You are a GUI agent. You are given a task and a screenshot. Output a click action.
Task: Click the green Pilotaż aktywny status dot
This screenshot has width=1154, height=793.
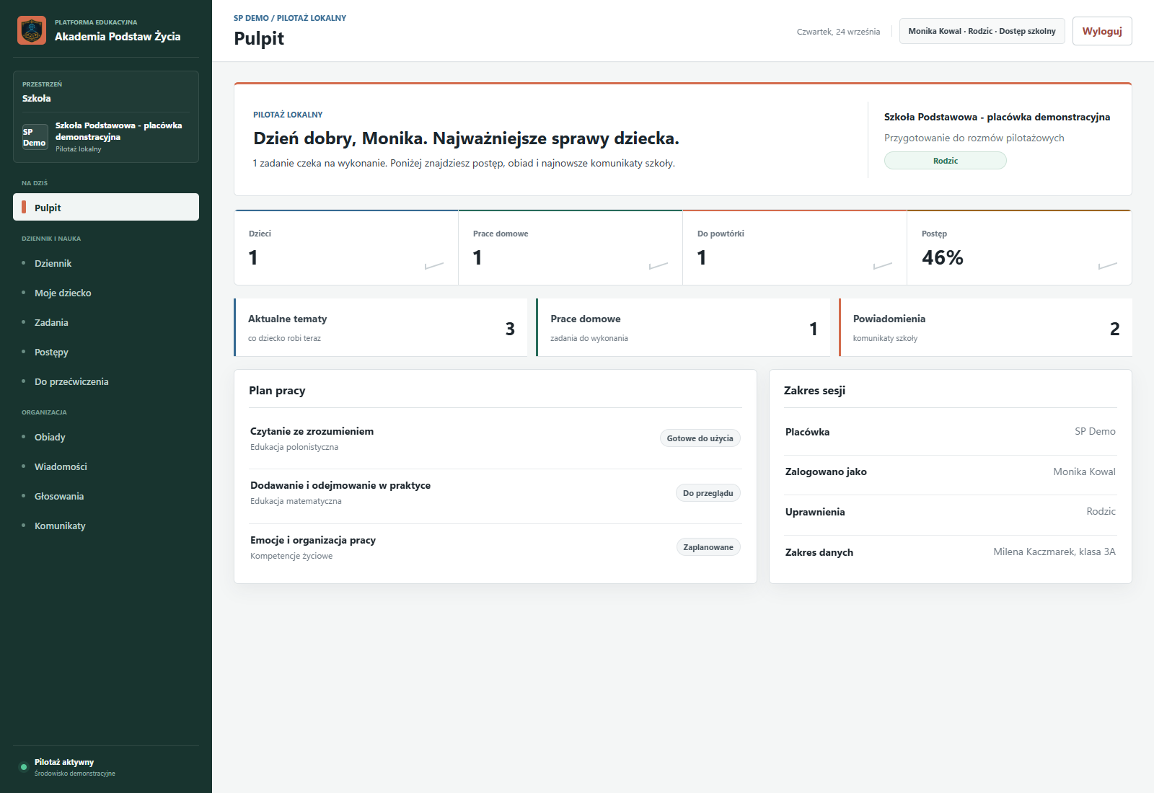(x=23, y=766)
